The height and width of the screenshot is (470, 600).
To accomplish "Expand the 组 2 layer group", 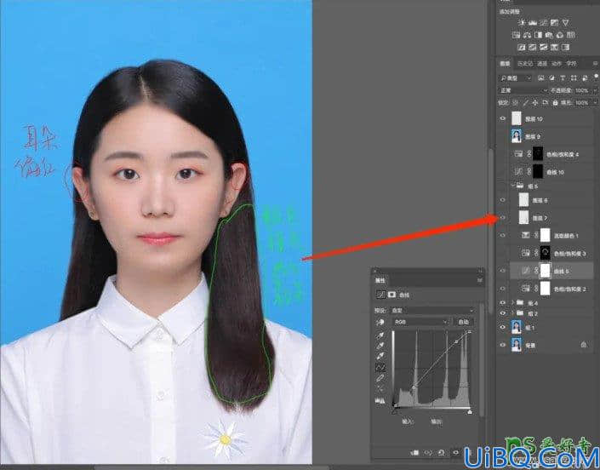I will 512,313.
